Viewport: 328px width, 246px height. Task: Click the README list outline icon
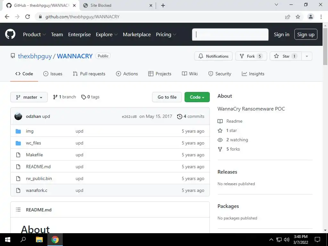pyautogui.click(x=18, y=209)
